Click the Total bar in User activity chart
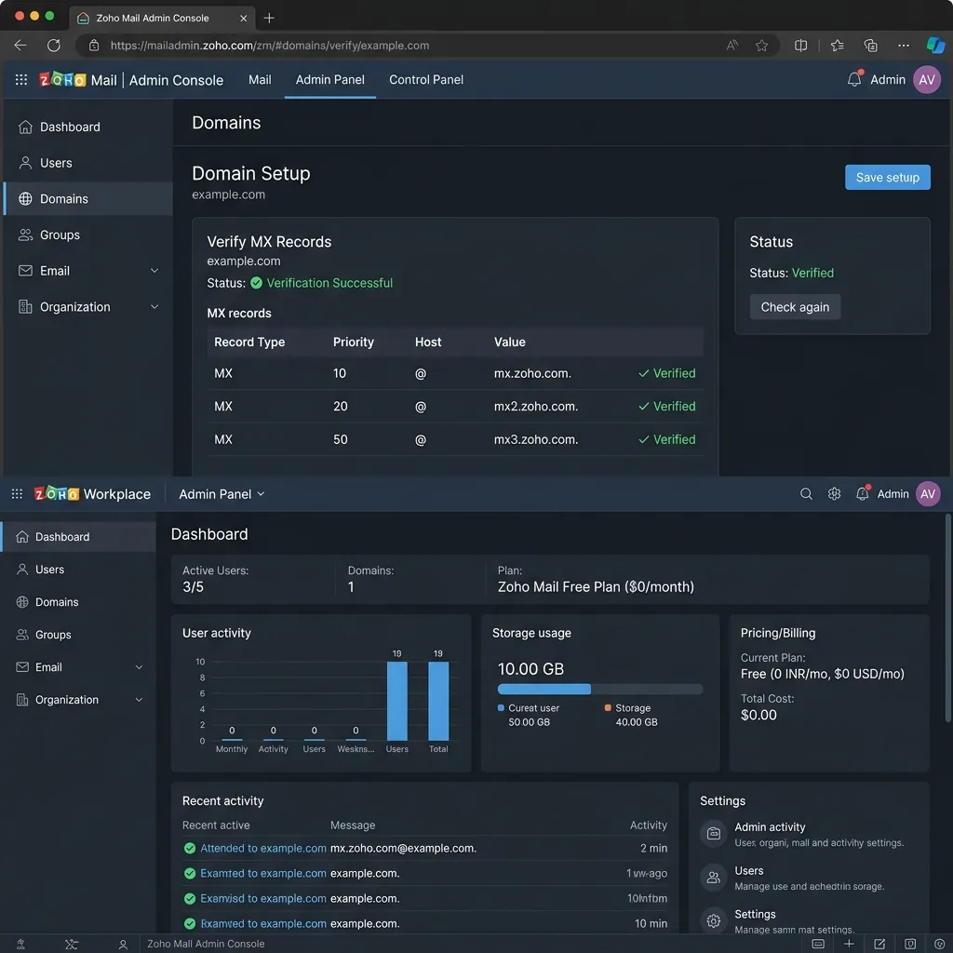 (438, 701)
